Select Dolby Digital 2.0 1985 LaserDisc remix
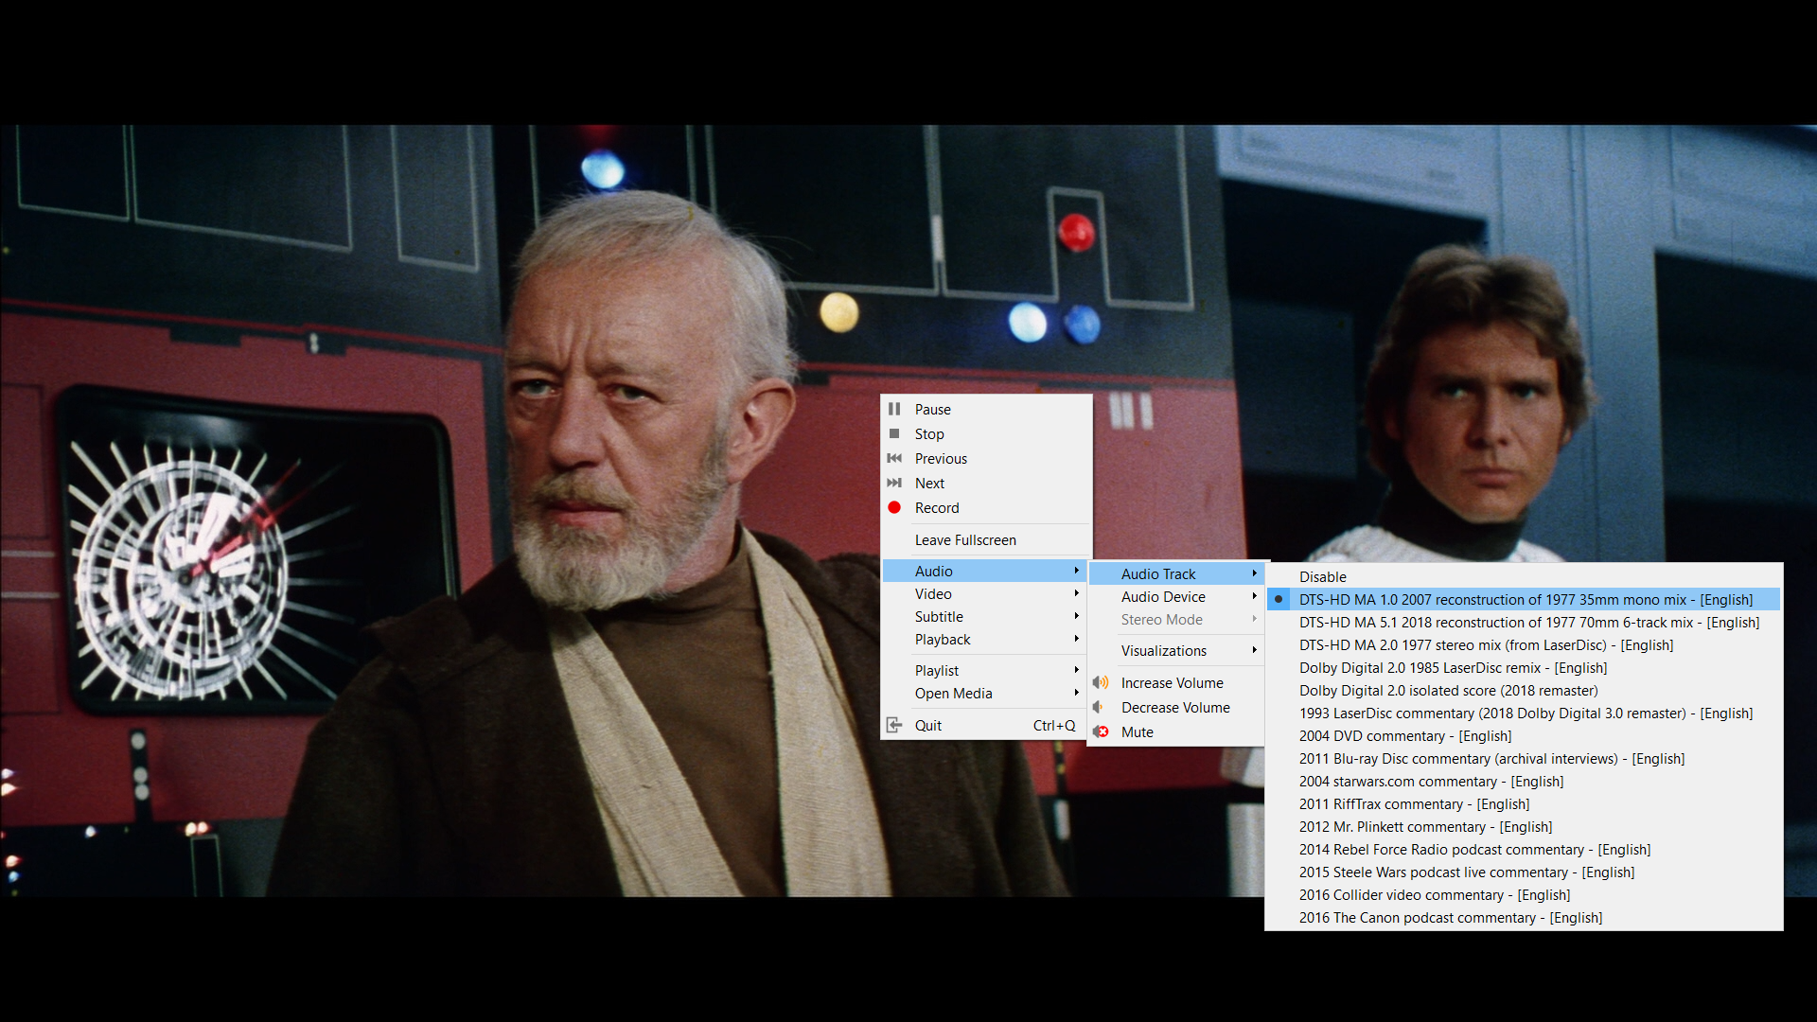Image resolution: width=1817 pixels, height=1022 pixels. click(1524, 667)
